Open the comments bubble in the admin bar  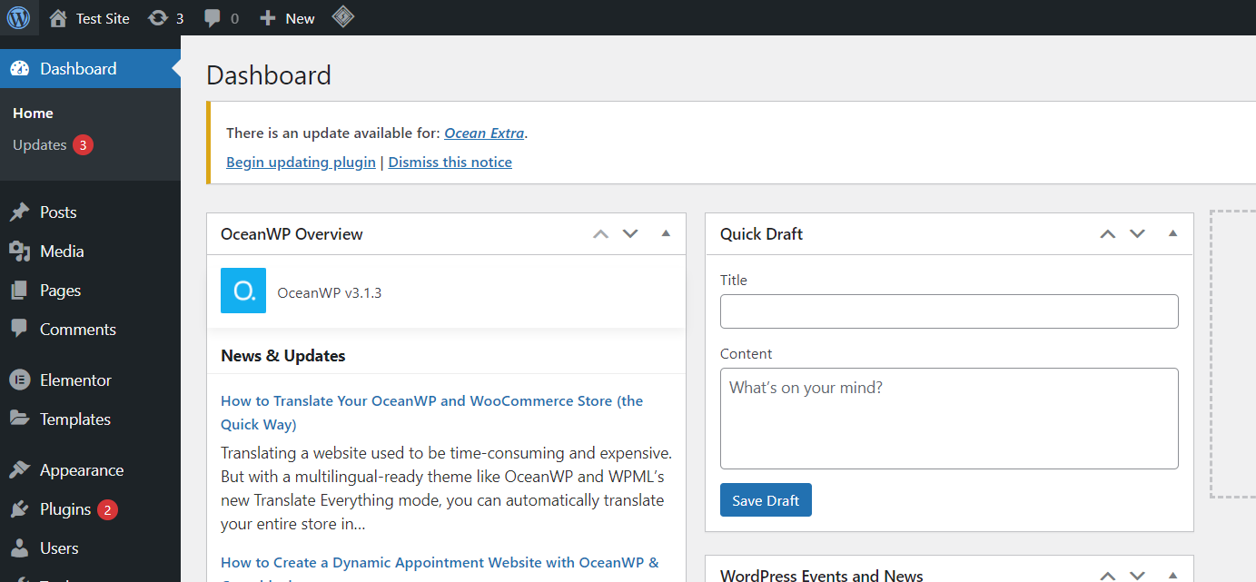click(213, 17)
